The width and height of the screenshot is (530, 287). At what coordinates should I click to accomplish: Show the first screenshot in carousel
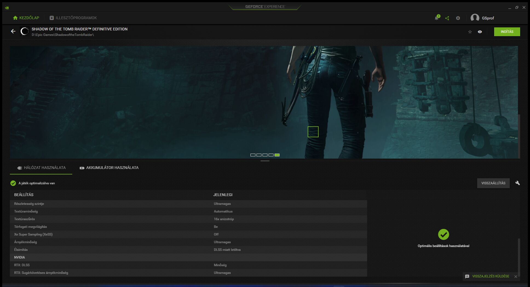(x=253, y=155)
